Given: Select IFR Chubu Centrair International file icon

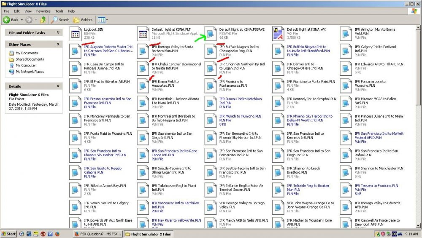Looking at the screenshot, I should click(143, 68).
